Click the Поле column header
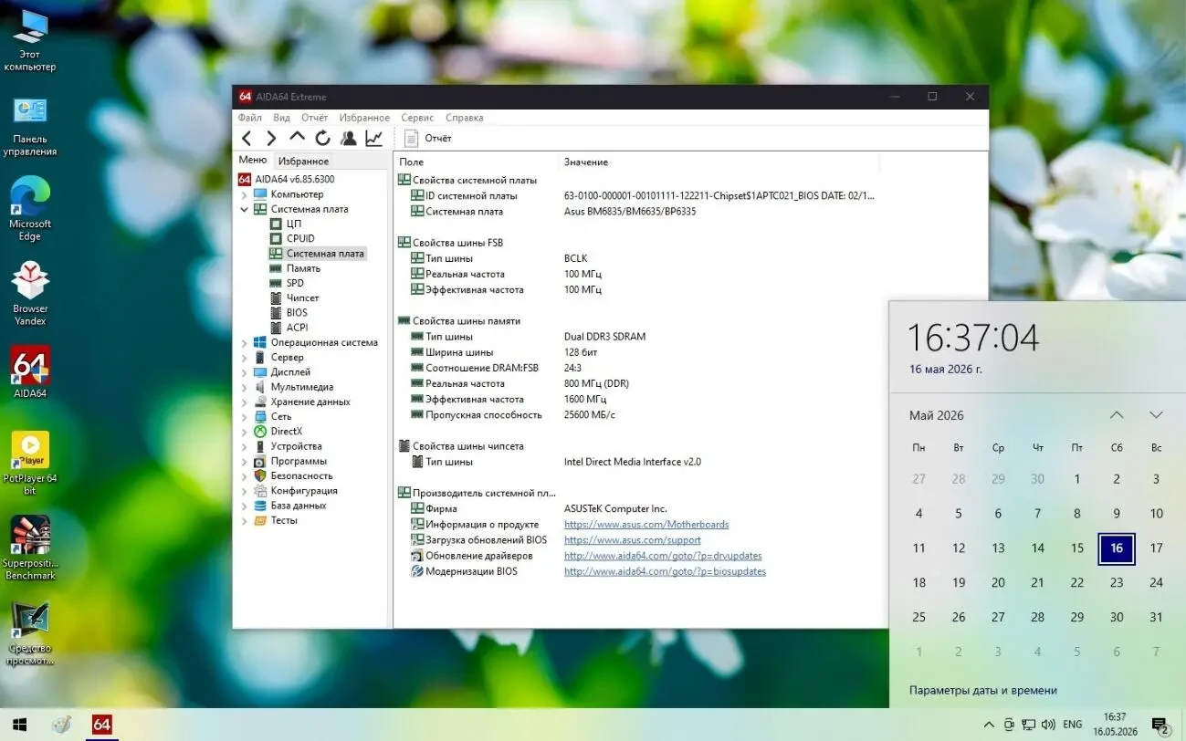Image resolution: width=1186 pixels, height=741 pixels. 412,162
